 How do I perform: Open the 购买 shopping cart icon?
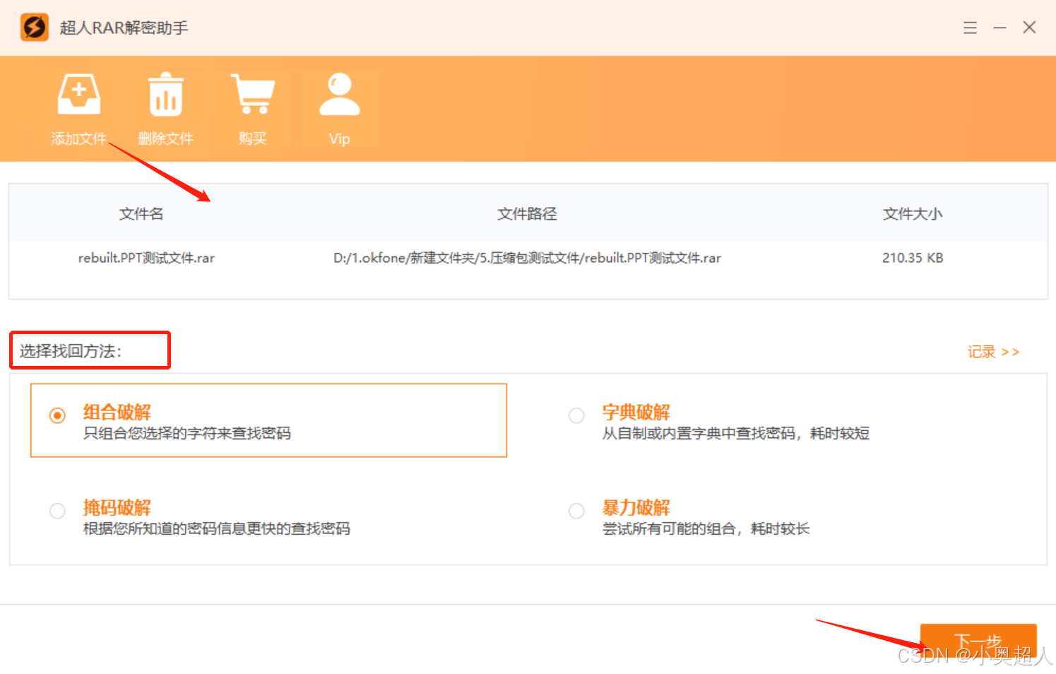252,93
